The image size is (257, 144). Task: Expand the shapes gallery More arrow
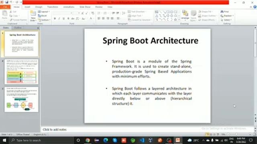[179, 20]
